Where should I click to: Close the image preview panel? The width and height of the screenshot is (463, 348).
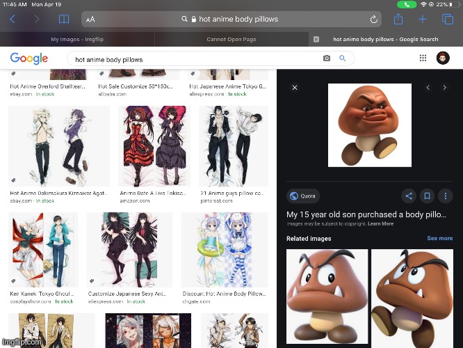tap(295, 88)
